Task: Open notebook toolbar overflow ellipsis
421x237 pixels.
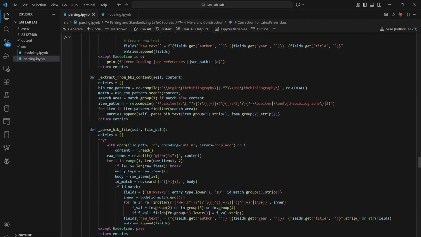Action: click(x=275, y=29)
